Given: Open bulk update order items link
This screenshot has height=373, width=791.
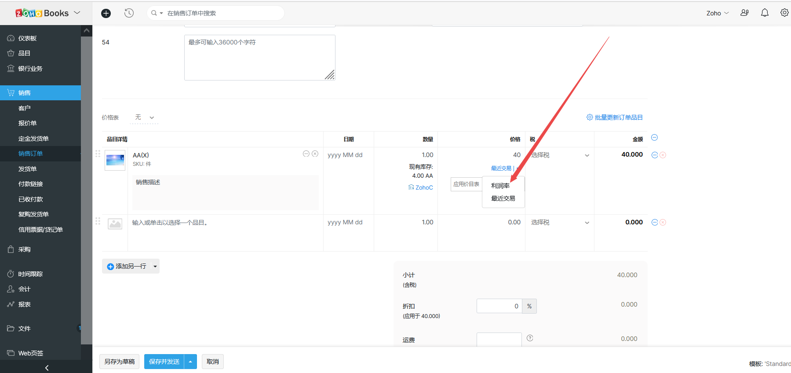Looking at the screenshot, I should (615, 117).
